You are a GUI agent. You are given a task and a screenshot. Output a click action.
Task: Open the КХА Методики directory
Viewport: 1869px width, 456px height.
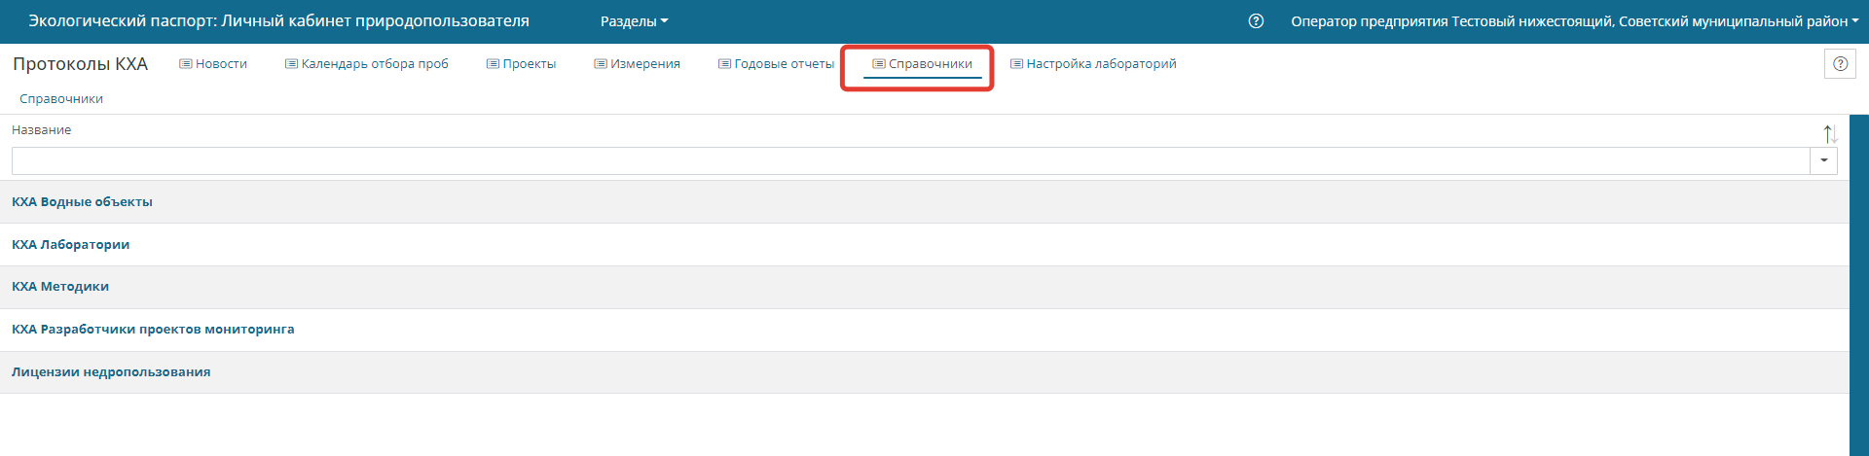tap(60, 287)
